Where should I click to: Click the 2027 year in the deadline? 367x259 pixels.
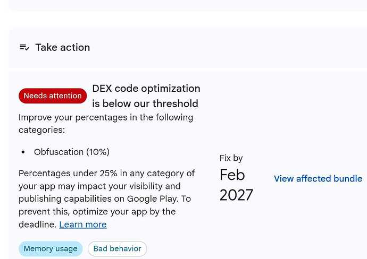[236, 195]
